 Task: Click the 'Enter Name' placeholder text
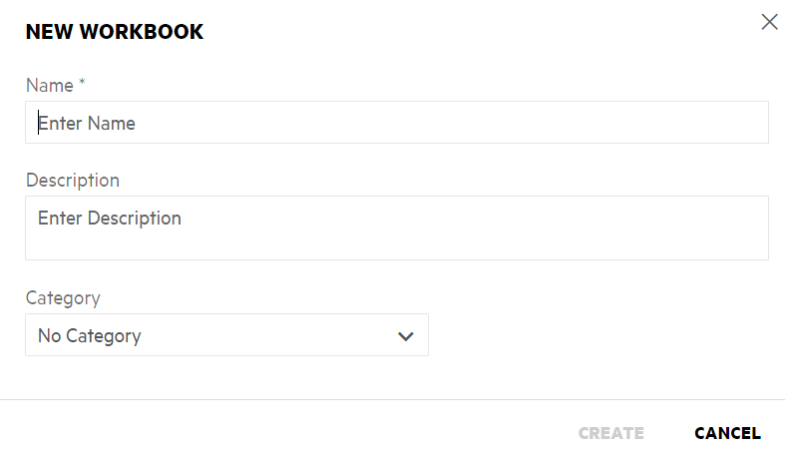point(87,123)
